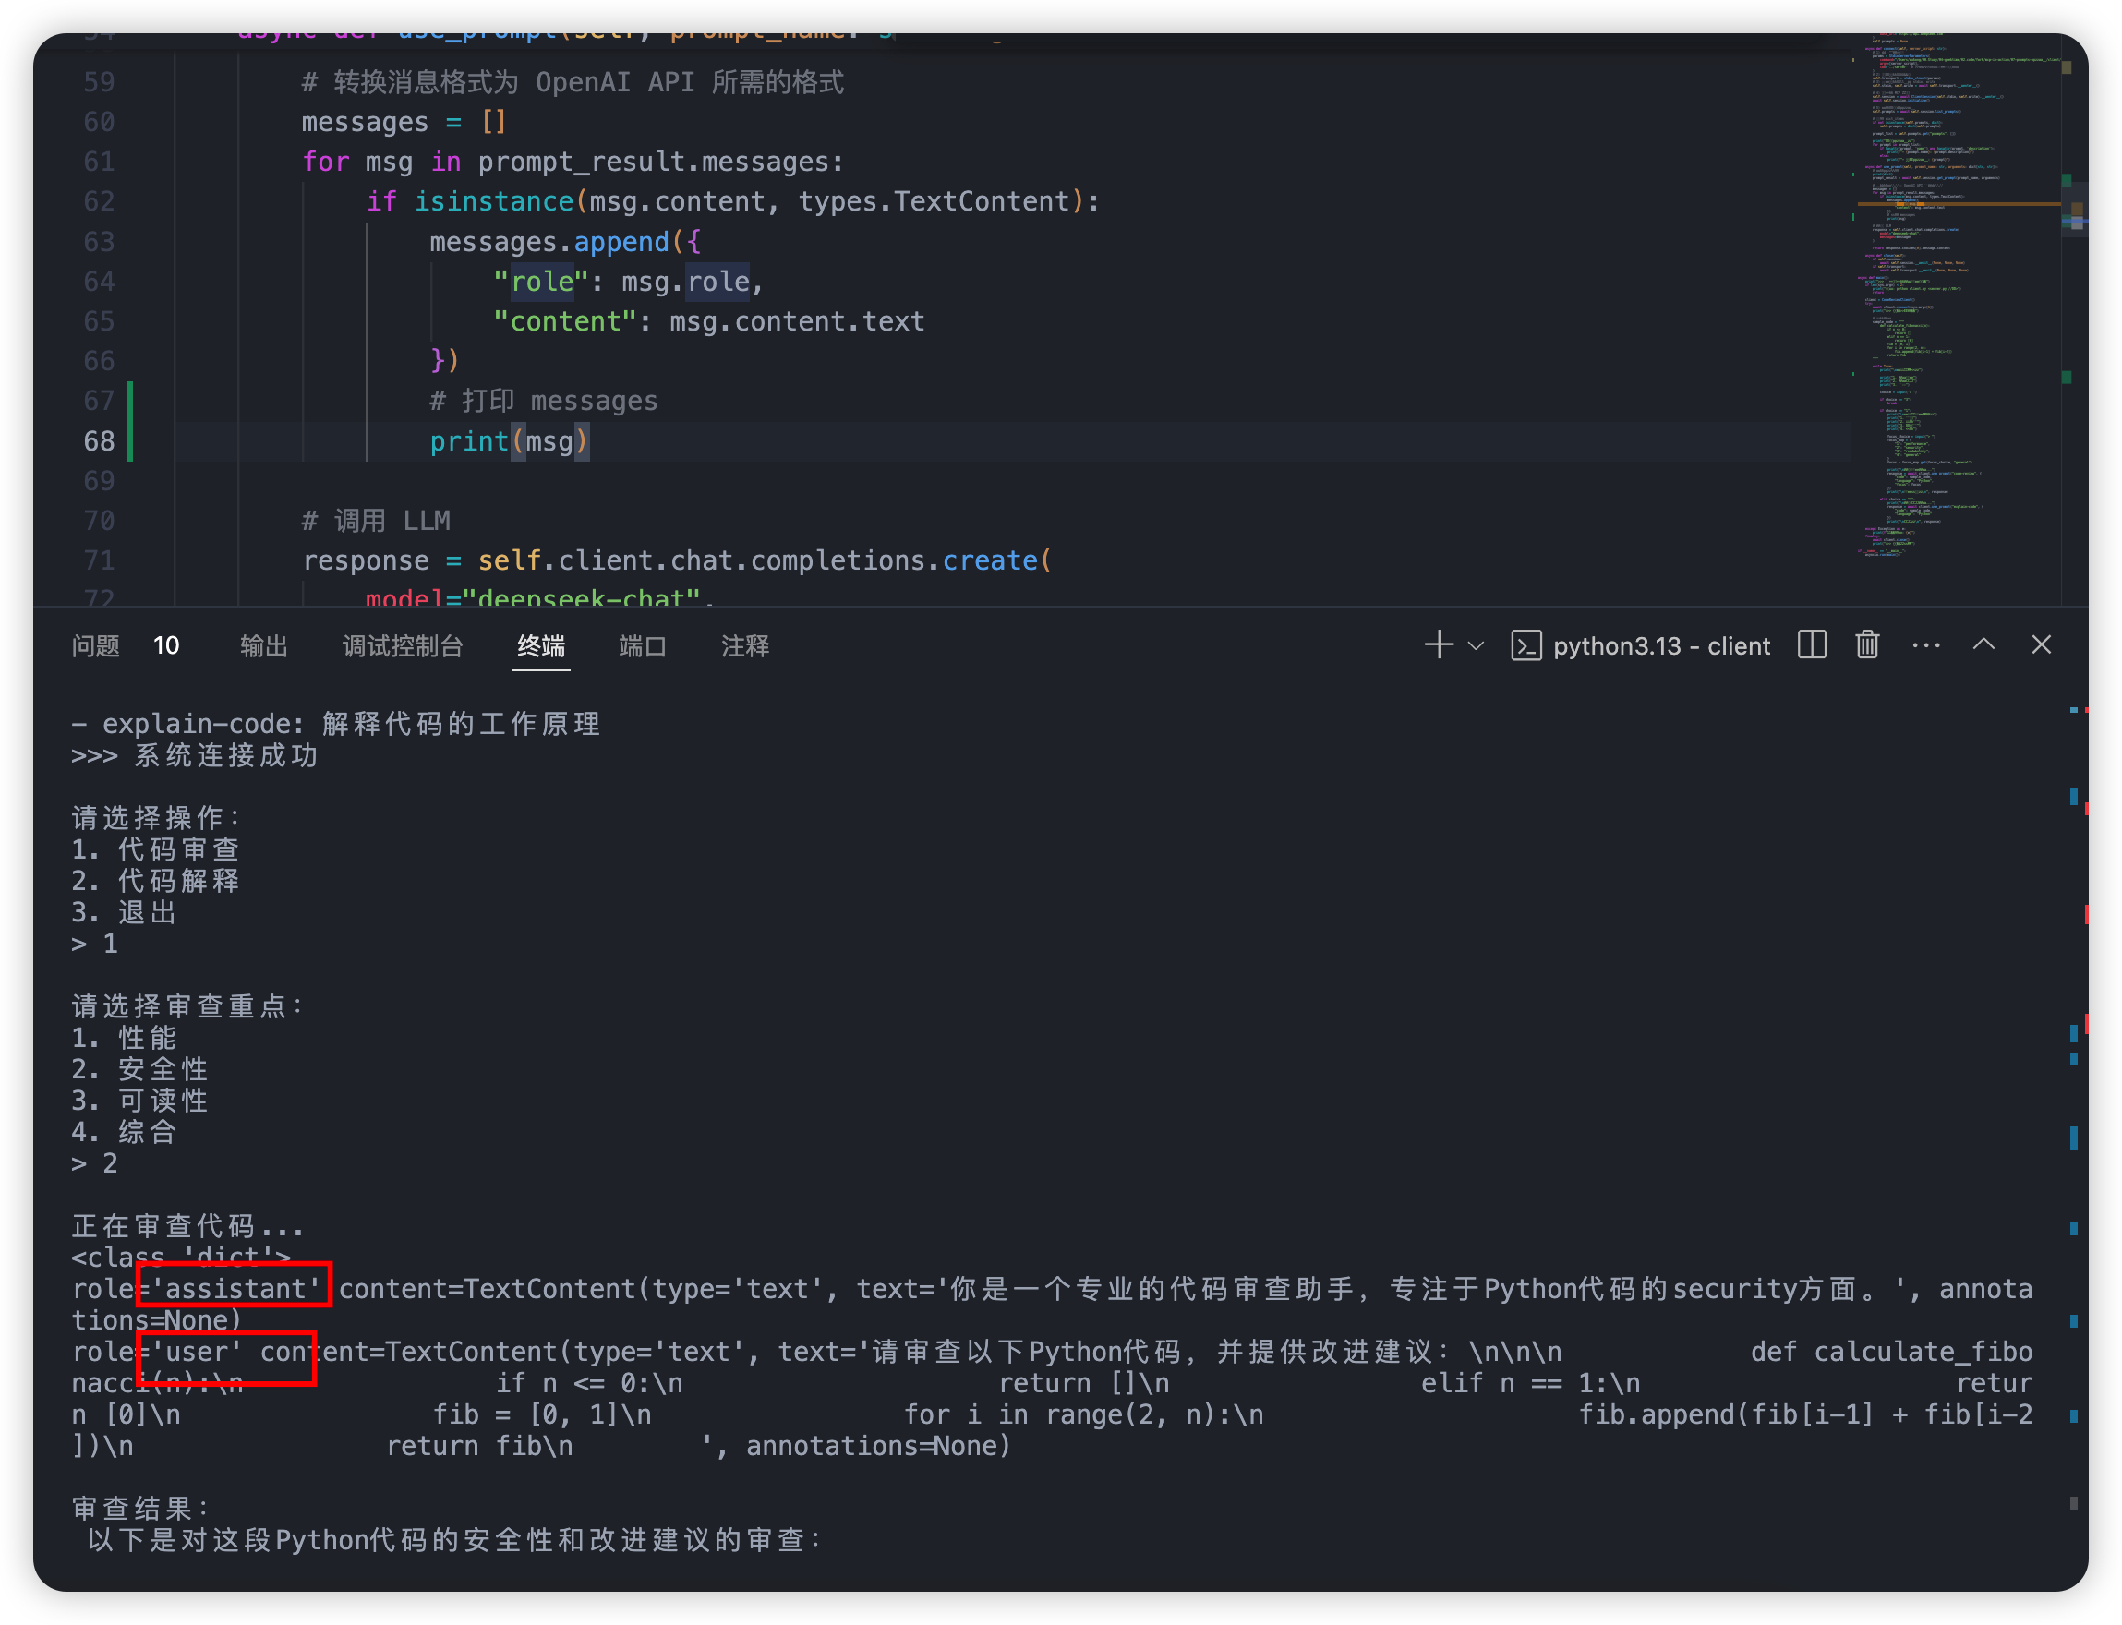The height and width of the screenshot is (1625, 2122).
Task: Open the 调试控制台 tab
Action: pos(403,646)
